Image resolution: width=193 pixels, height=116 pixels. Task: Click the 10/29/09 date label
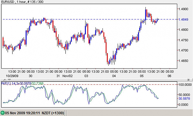(x=12, y=76)
